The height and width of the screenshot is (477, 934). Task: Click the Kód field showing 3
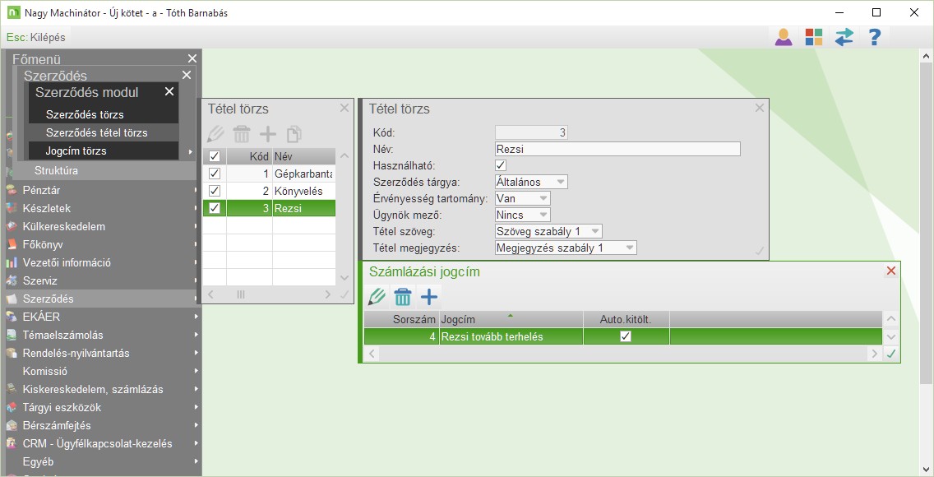[x=531, y=132]
